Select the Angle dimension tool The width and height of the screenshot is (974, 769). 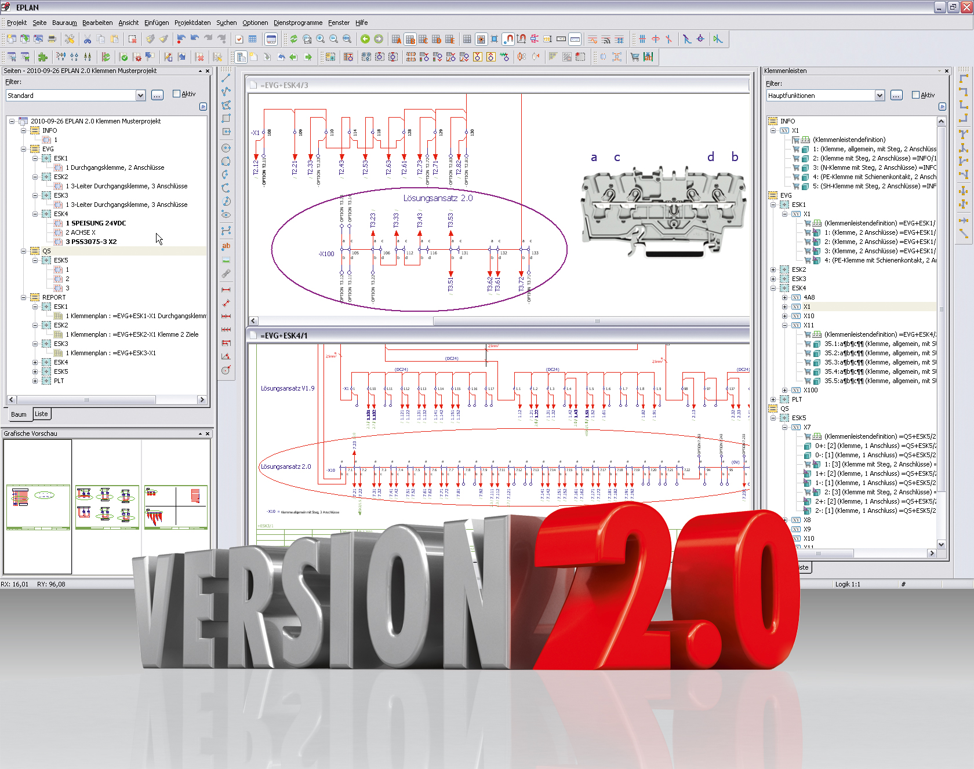pyautogui.click(x=226, y=356)
